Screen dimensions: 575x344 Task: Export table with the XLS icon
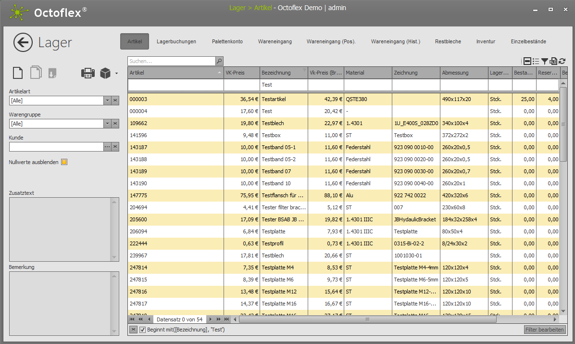[x=553, y=61]
